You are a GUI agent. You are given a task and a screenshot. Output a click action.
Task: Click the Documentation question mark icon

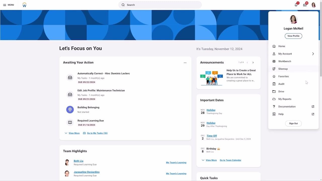[274, 107]
